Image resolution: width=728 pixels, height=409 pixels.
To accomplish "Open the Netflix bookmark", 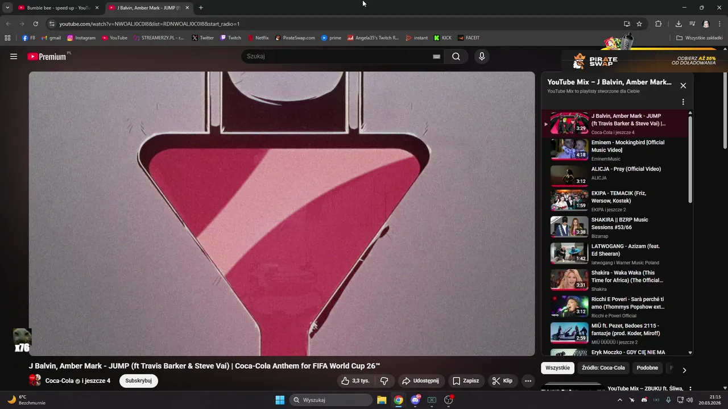I will (258, 38).
